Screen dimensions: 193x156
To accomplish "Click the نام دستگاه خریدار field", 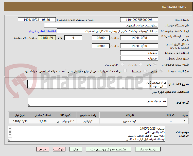I will tap(101, 25).
